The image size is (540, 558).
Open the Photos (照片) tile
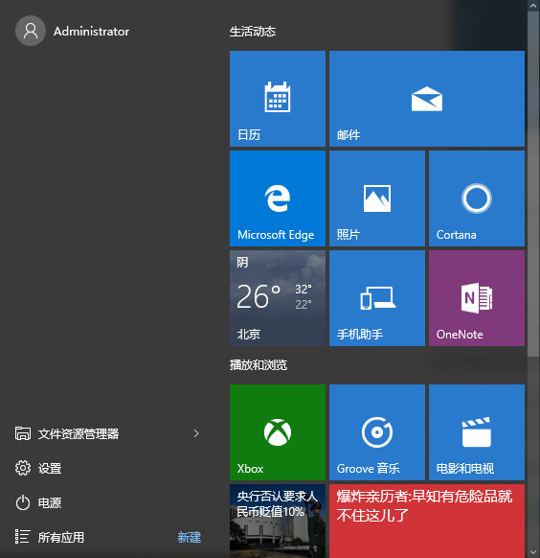pyautogui.click(x=377, y=198)
